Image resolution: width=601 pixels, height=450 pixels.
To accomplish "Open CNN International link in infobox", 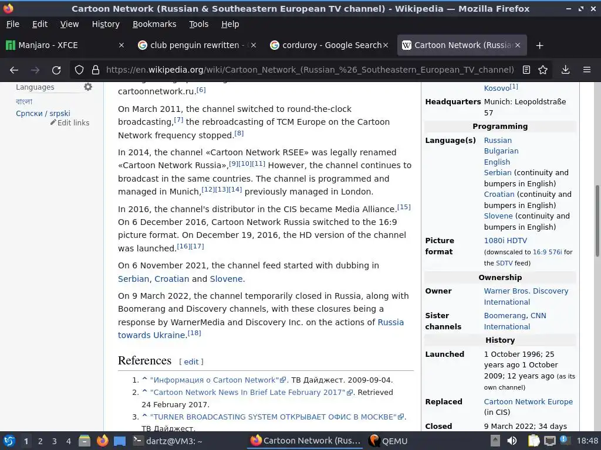I will [x=515, y=322].
